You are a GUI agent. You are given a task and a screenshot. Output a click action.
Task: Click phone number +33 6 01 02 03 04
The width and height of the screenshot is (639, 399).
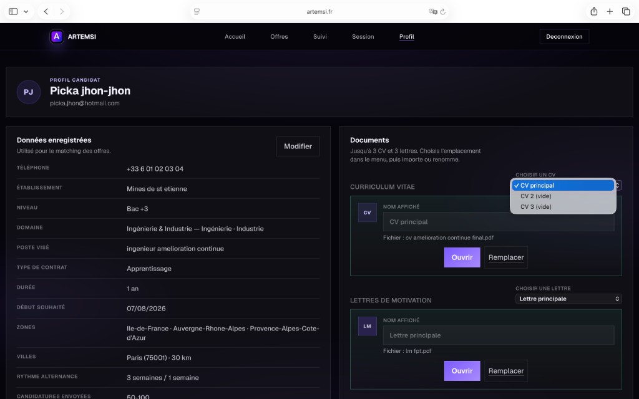(x=155, y=169)
